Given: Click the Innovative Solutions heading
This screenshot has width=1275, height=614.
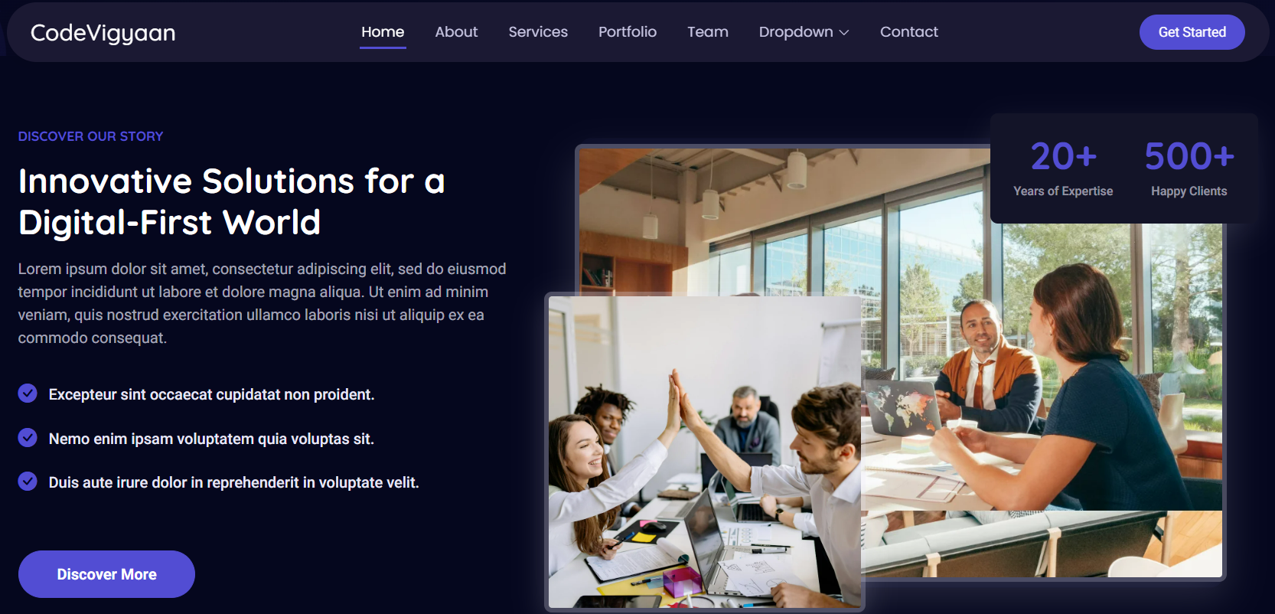Looking at the screenshot, I should pyautogui.click(x=231, y=202).
